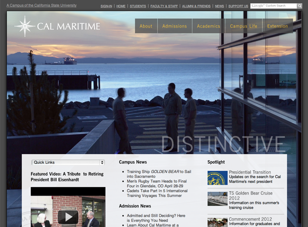Image resolution: width=308 pixels, height=227 pixels.
Task: Open the News link in top bar
Action: click(219, 6)
